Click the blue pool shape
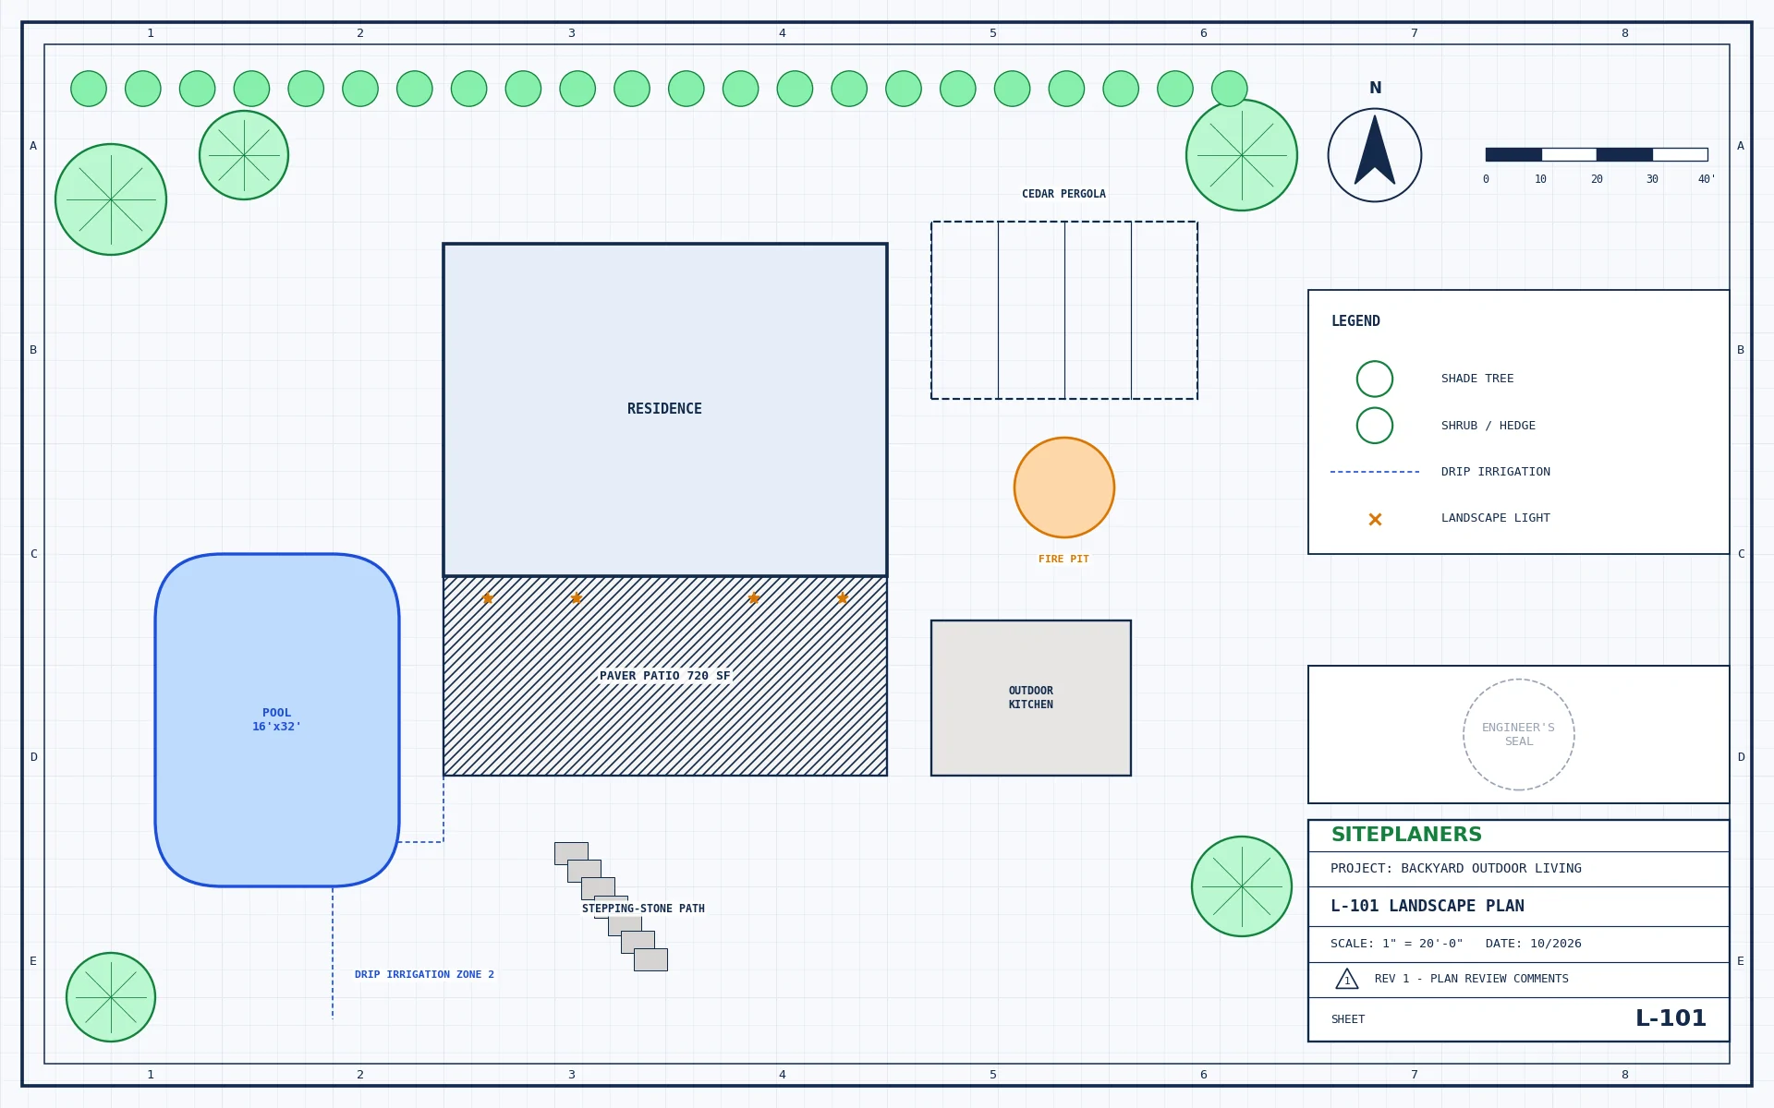Image resolution: width=1774 pixels, height=1108 pixels. click(x=277, y=720)
